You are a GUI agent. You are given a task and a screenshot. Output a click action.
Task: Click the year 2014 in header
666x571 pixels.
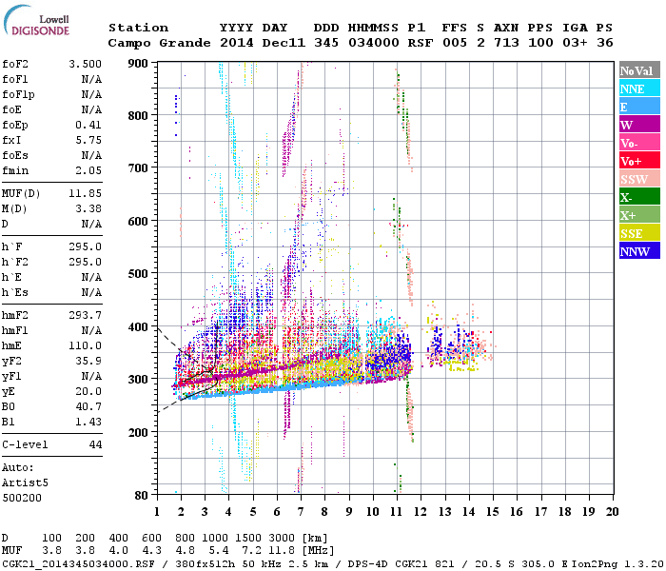pos(237,43)
